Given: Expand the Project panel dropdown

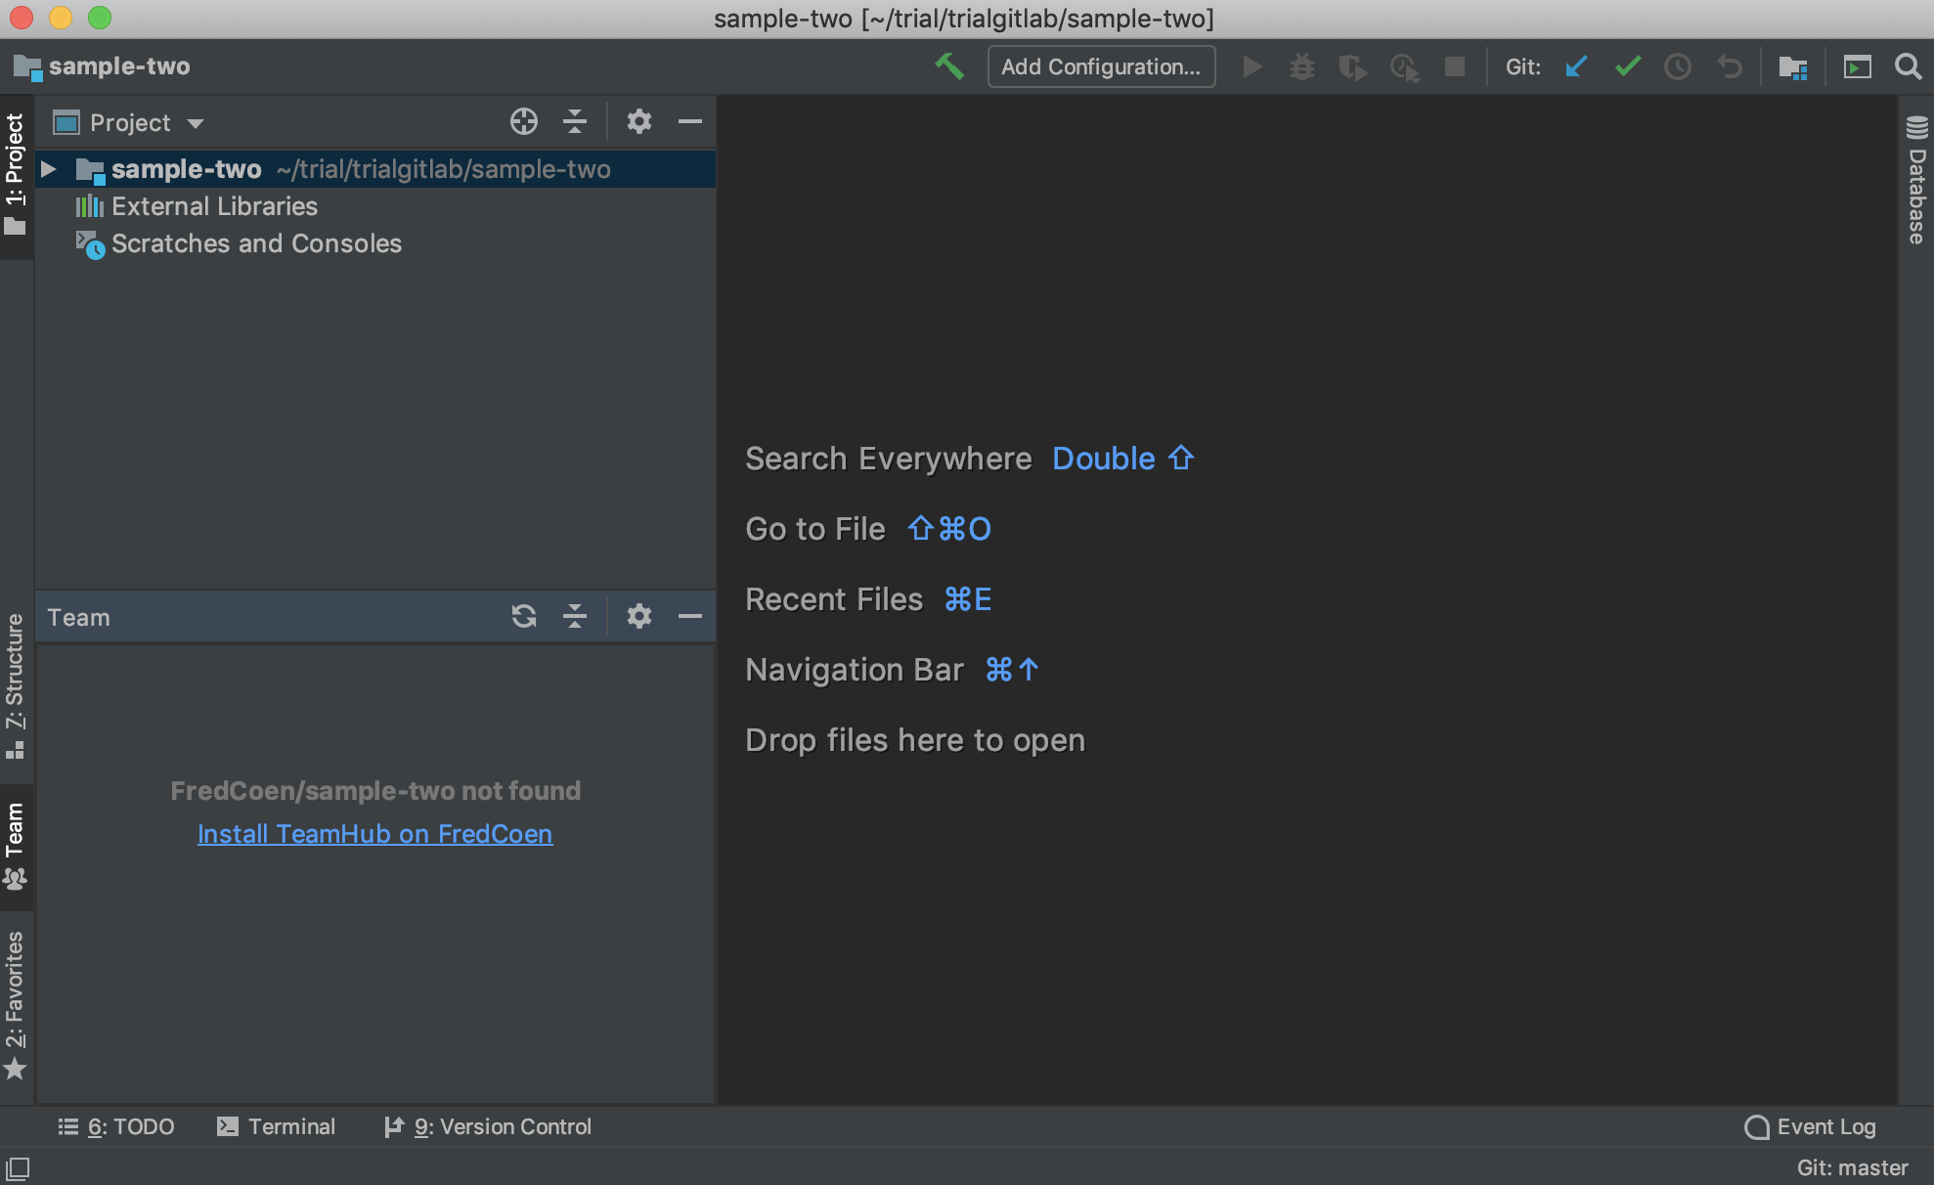Looking at the screenshot, I should tap(192, 123).
